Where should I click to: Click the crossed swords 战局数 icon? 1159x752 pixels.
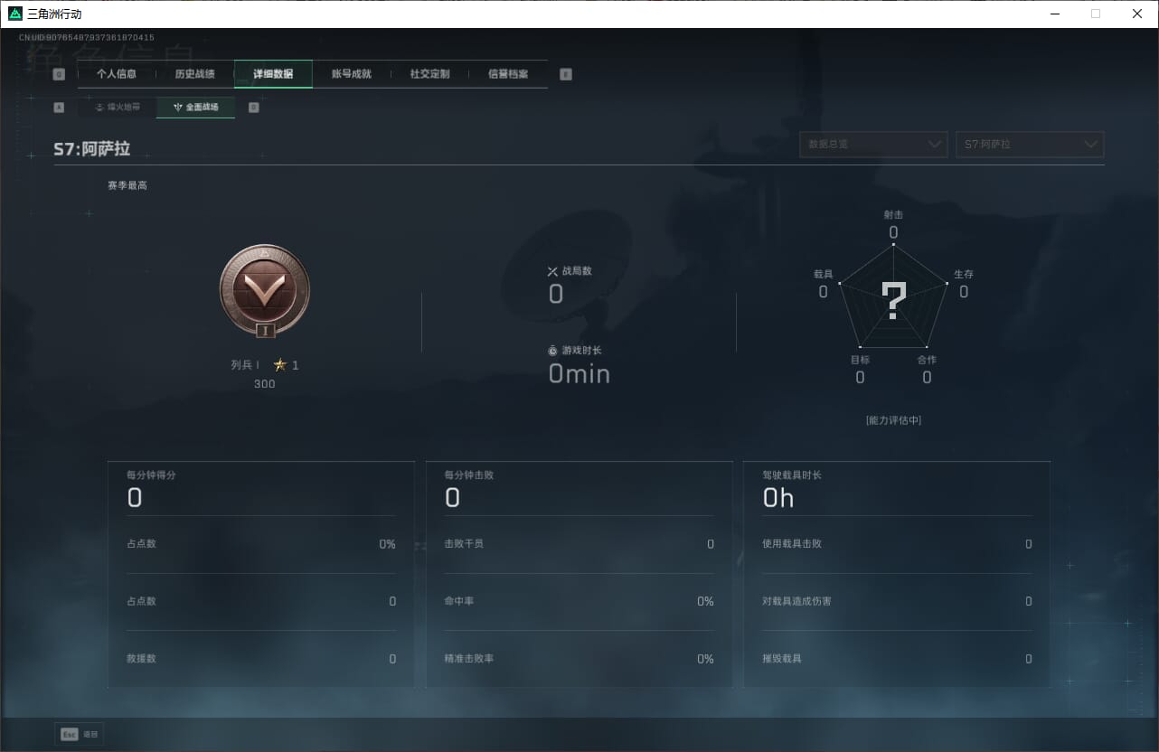[552, 271]
